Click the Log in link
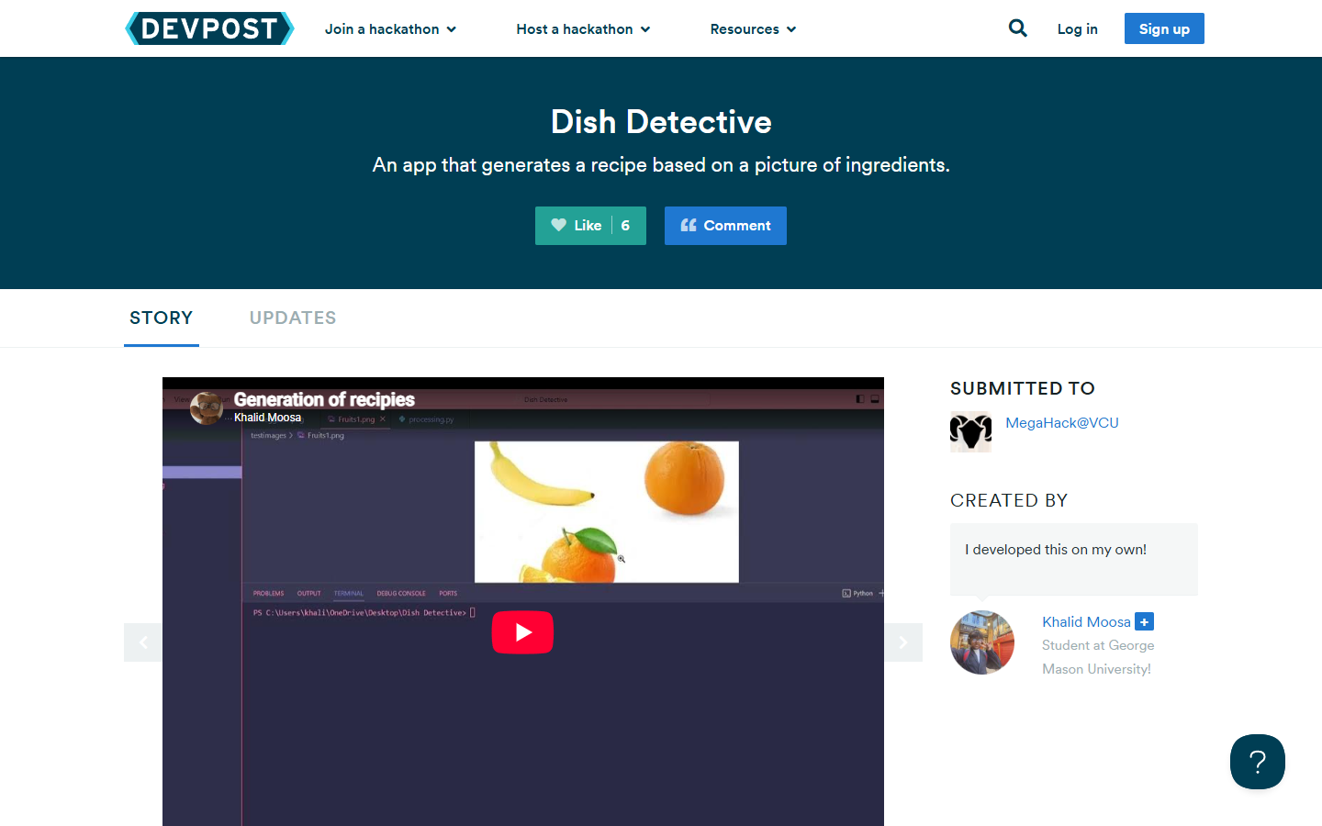 1078,29
